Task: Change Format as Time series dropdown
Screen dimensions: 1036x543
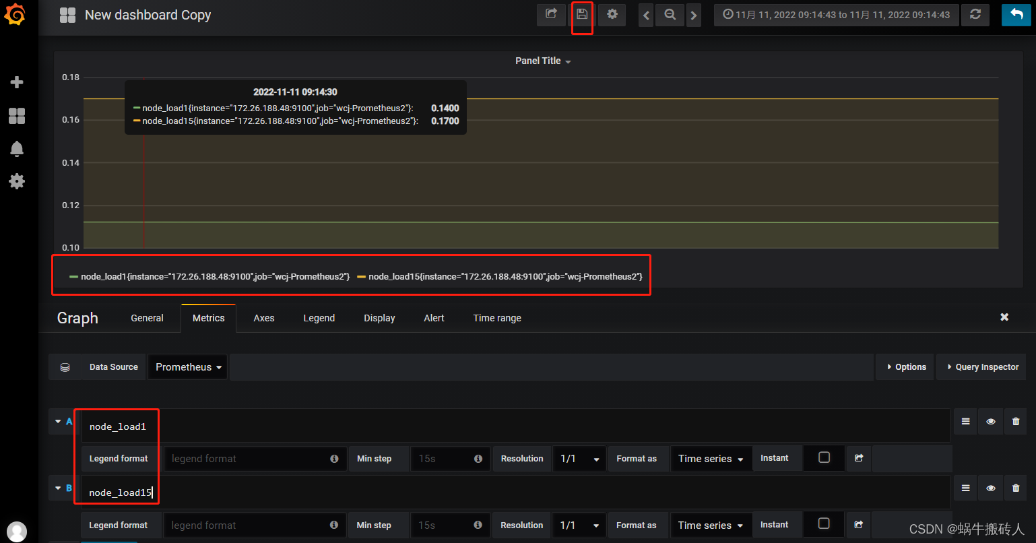Action: pos(711,458)
